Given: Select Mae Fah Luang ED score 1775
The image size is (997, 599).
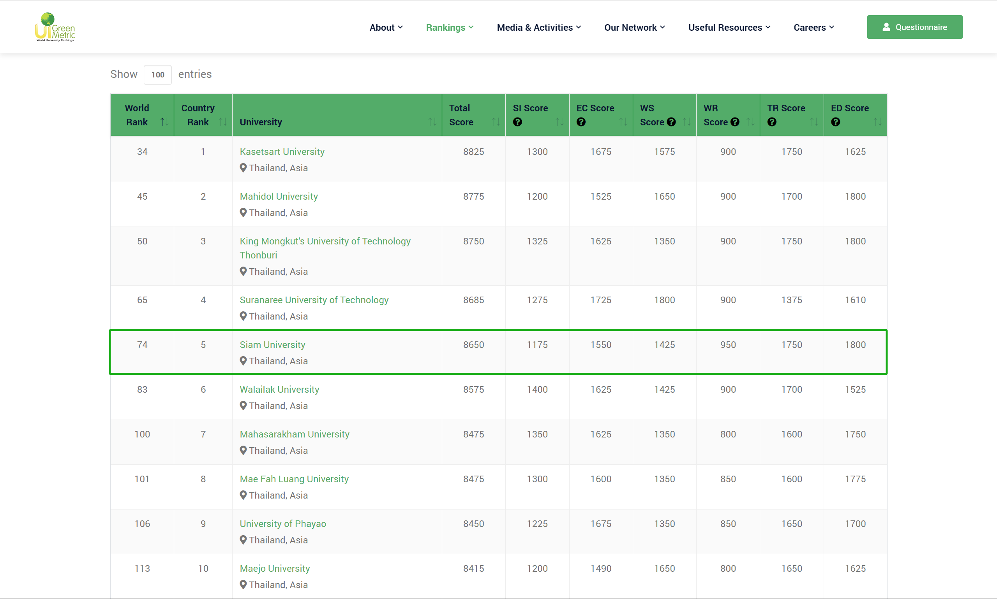Looking at the screenshot, I should point(855,479).
